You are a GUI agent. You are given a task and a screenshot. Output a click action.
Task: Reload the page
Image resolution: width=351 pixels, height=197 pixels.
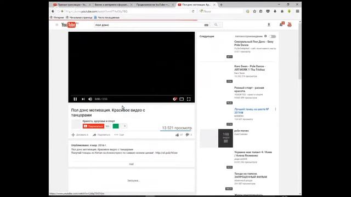coord(193,11)
